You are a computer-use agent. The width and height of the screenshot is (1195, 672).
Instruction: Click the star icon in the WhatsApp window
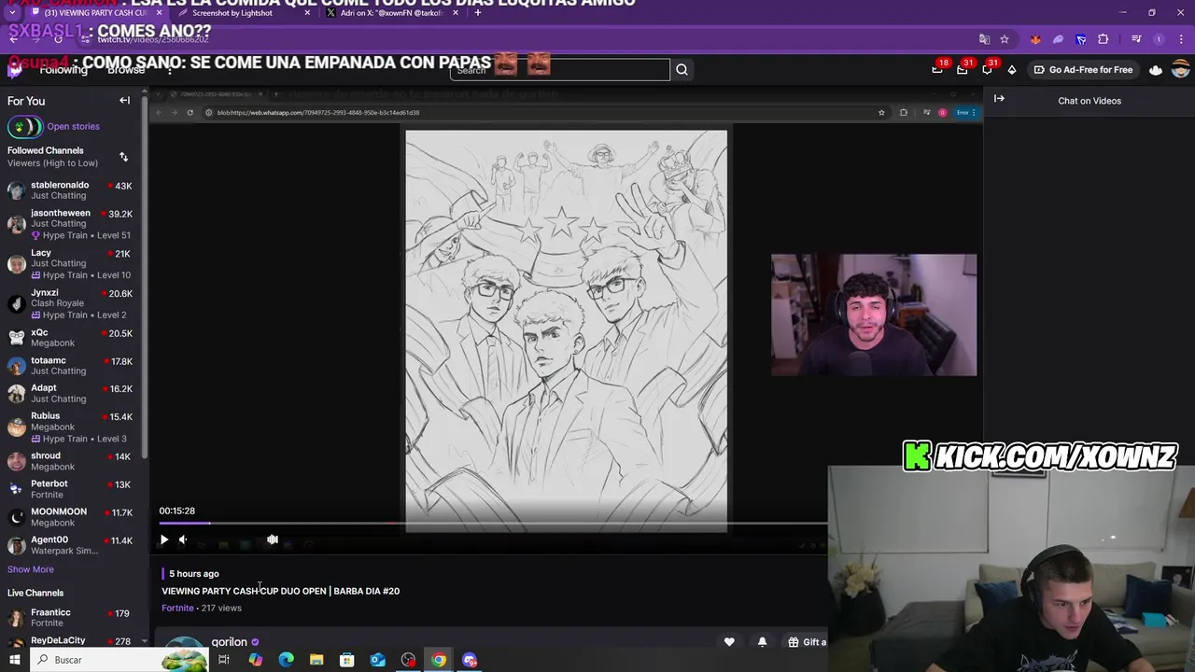(881, 113)
